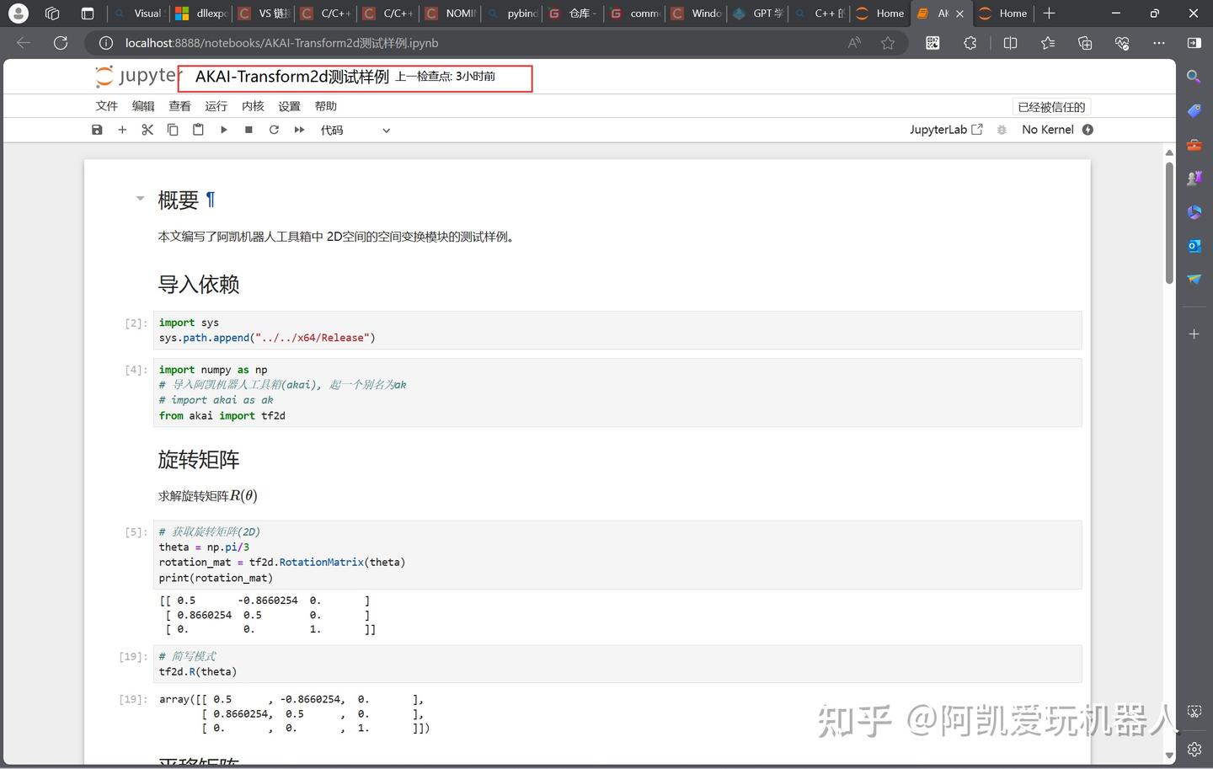This screenshot has height=769, width=1213.
Task: Insert a new cell with the plus icon
Action: tap(122, 129)
